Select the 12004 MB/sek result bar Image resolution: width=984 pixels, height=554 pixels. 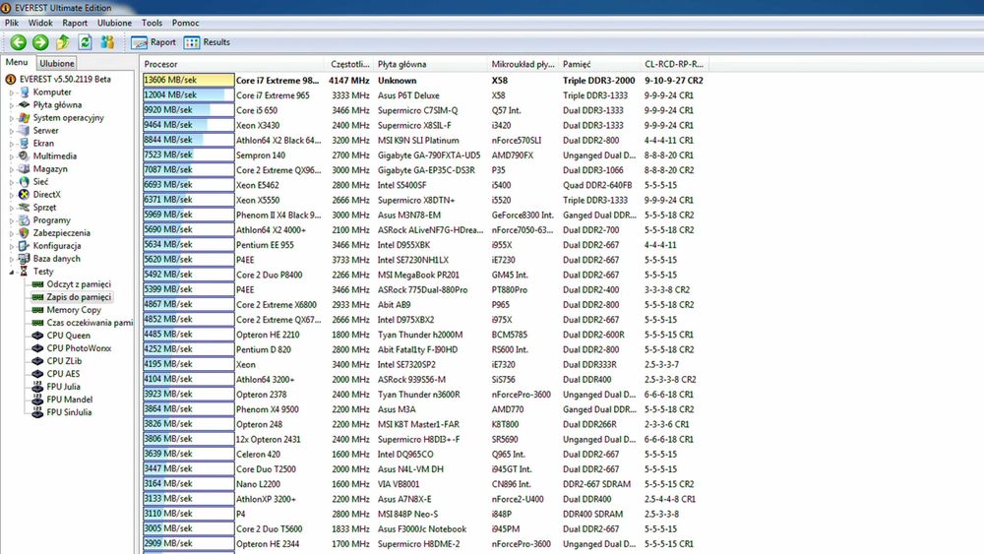pyautogui.click(x=188, y=94)
